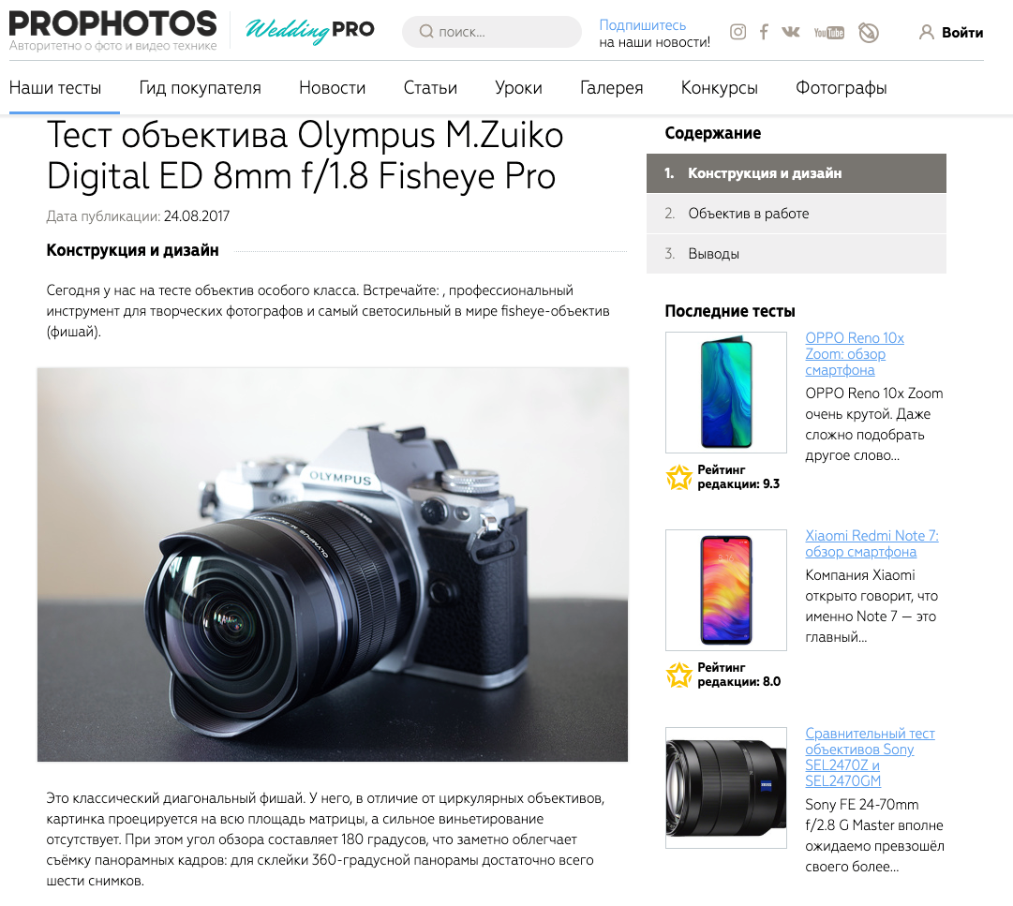The height and width of the screenshot is (906, 1013).
Task: Click the Подпишитесь subscription link
Action: pyautogui.click(x=642, y=25)
